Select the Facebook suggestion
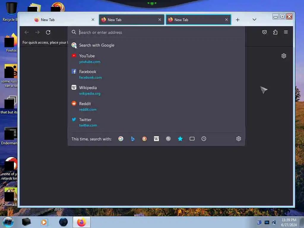The image size is (304, 228). point(156,75)
